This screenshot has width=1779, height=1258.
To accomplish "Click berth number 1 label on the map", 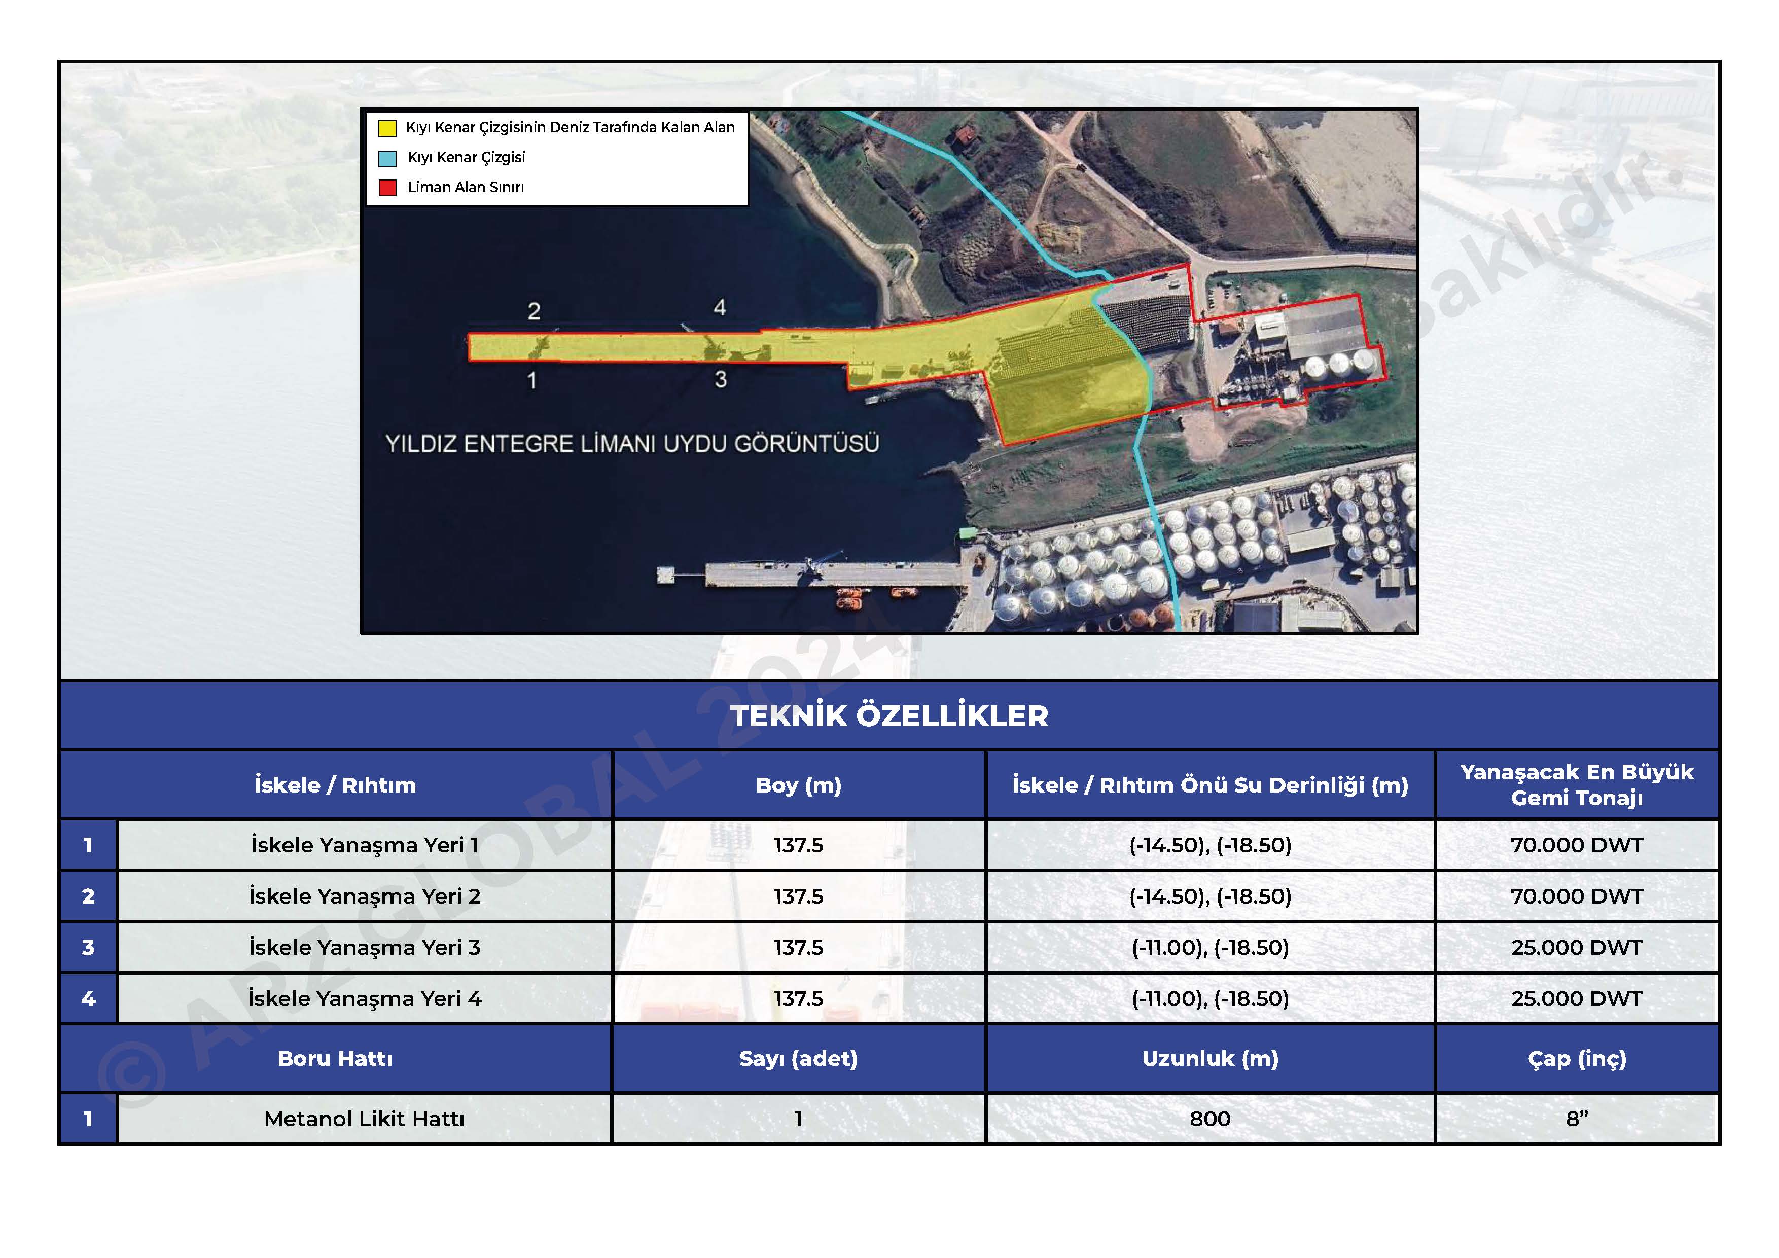I will tap(532, 380).
